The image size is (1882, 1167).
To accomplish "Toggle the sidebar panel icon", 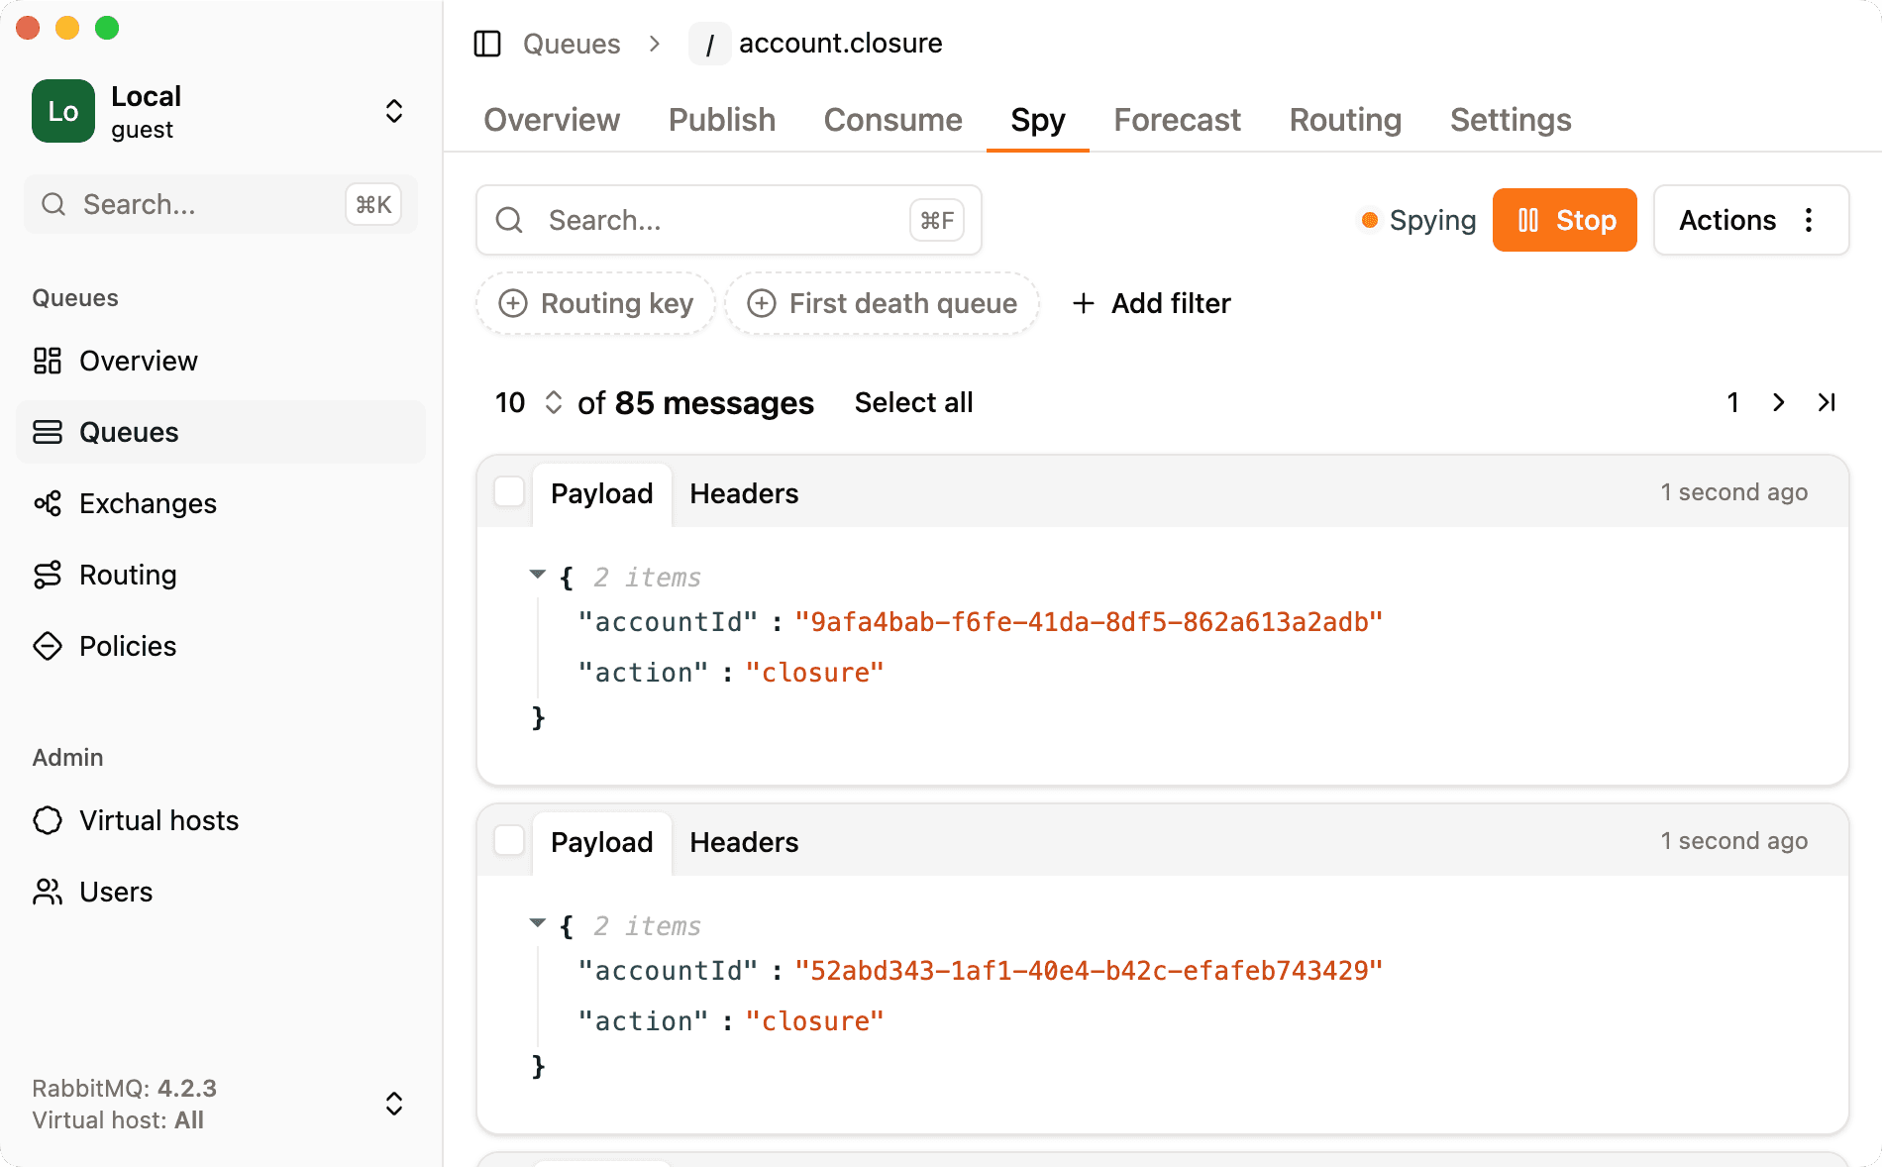I will [487, 44].
